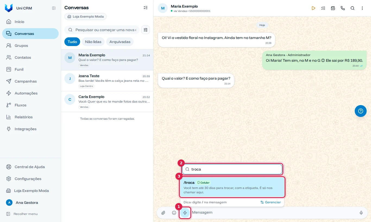Open conversation filters slider icon

146,30
